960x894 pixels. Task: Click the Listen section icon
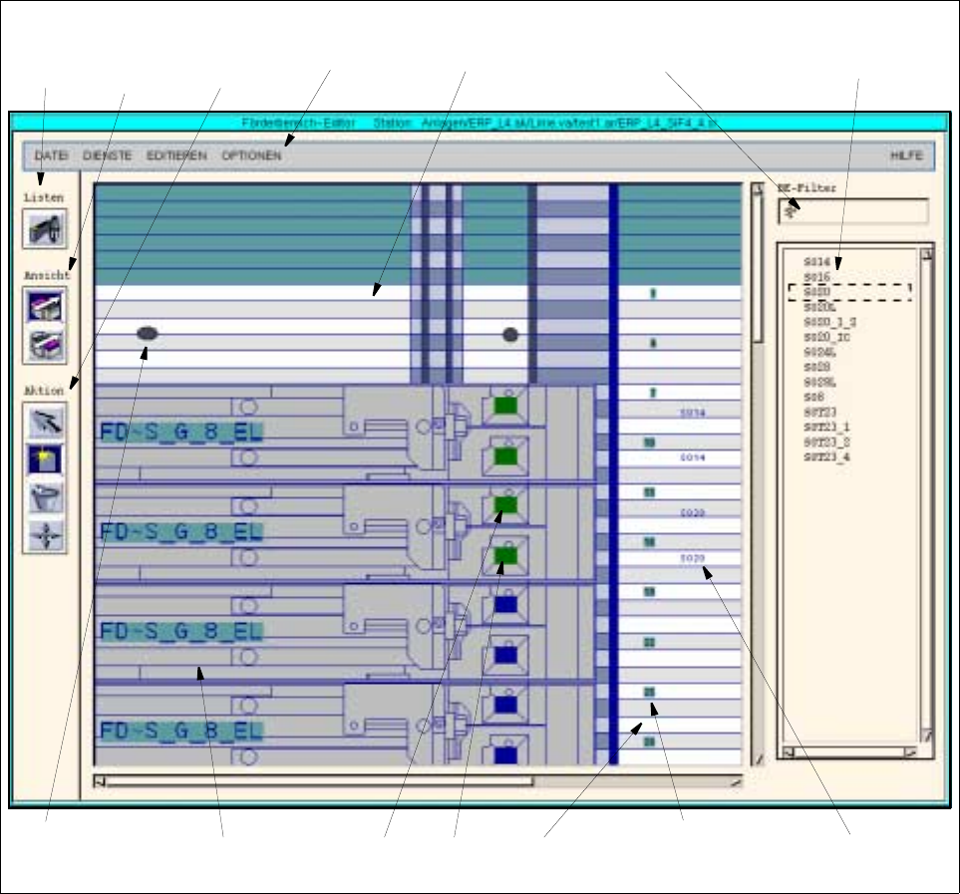coord(45,229)
